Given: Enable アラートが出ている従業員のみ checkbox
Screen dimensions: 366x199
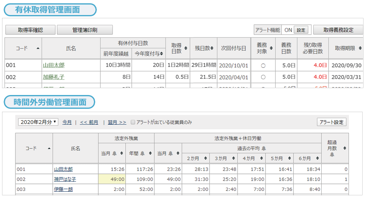Looking at the screenshot, I should 133,122.
